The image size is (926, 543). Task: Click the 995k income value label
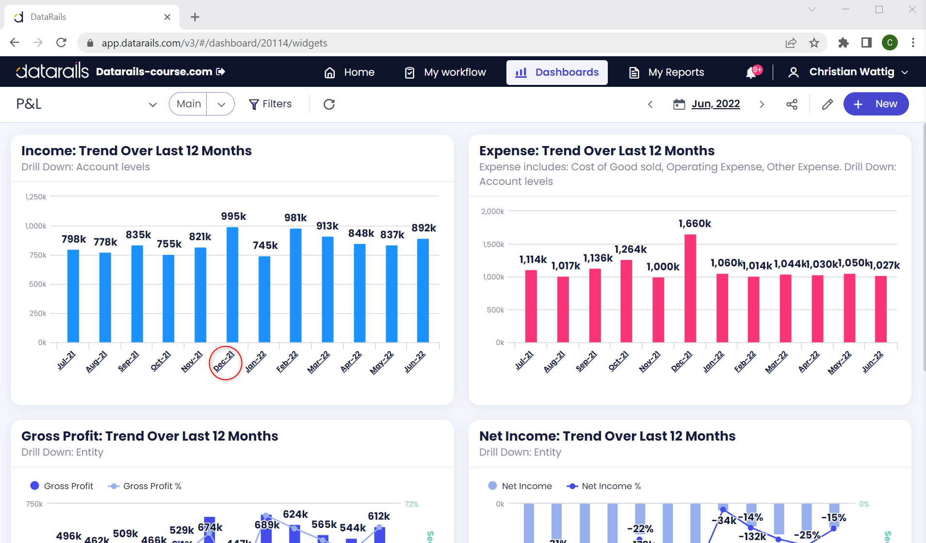233,216
